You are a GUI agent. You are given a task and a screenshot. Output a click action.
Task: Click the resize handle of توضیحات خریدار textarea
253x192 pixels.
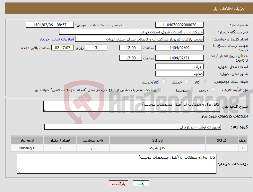tap(19, 172)
